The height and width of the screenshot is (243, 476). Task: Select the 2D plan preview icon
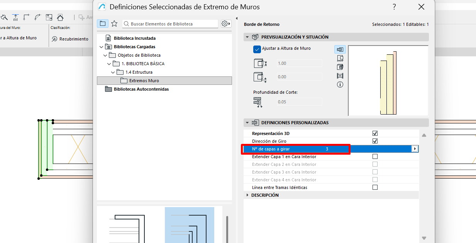[x=340, y=49]
